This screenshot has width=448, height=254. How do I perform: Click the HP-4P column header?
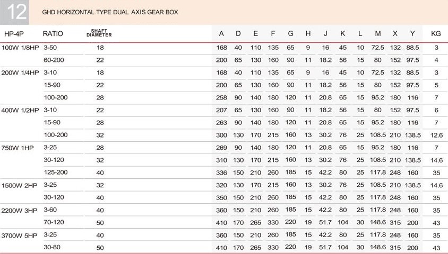tap(14, 34)
